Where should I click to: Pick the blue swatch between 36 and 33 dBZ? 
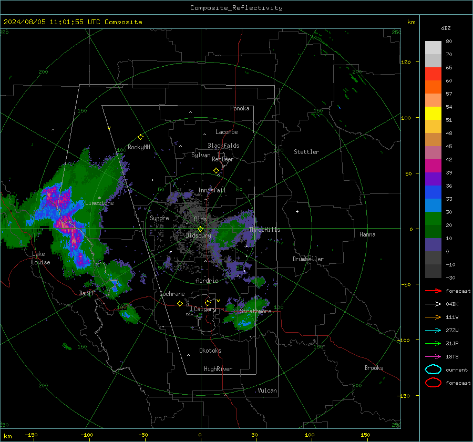[433, 192]
